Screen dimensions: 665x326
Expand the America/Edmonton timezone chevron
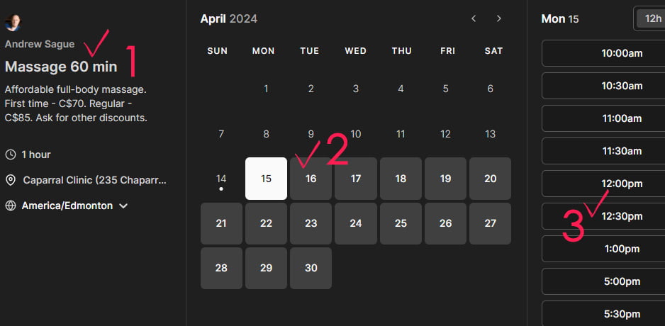123,206
